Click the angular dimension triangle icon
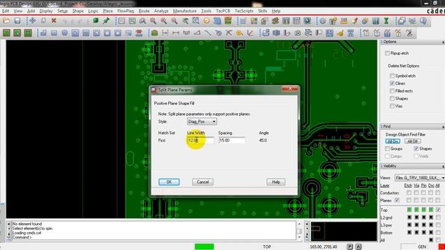The height and width of the screenshot is (250, 445). [197, 33]
